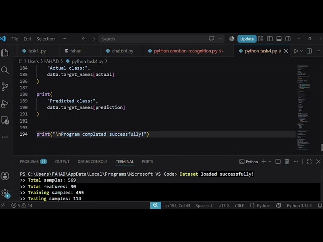
Task: Go back with the left arrow
Action: pos(84,39)
